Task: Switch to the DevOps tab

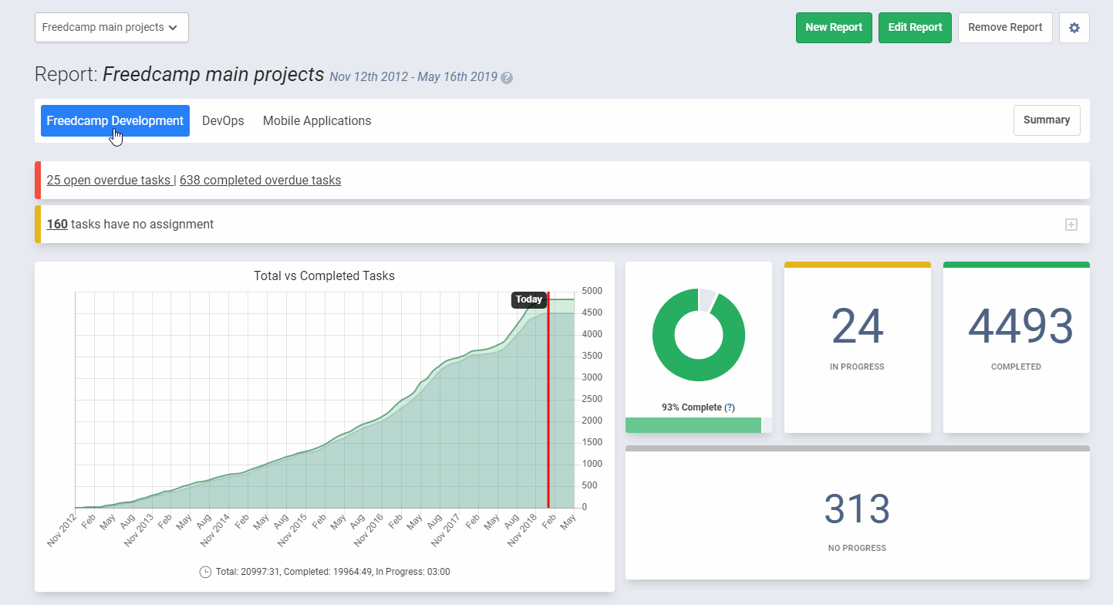Action: 223,121
